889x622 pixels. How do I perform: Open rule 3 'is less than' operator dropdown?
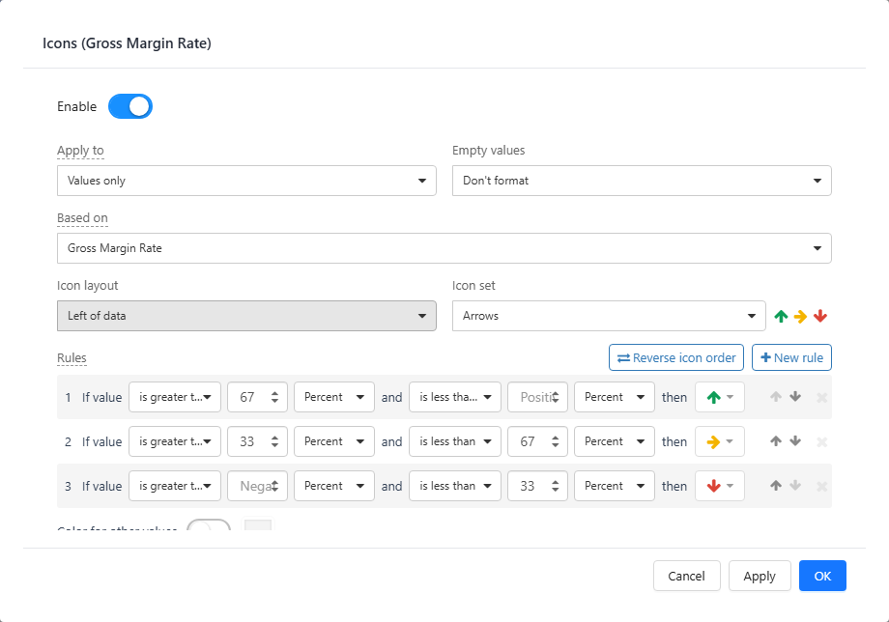pos(455,486)
